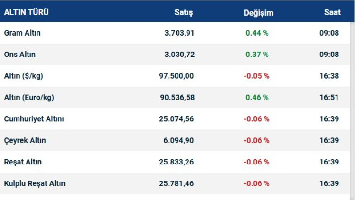Click Ons Altın price 3.030,72
This screenshot has height=200, width=356.
[x=179, y=55]
